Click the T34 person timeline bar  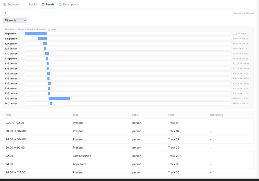coord(49,73)
